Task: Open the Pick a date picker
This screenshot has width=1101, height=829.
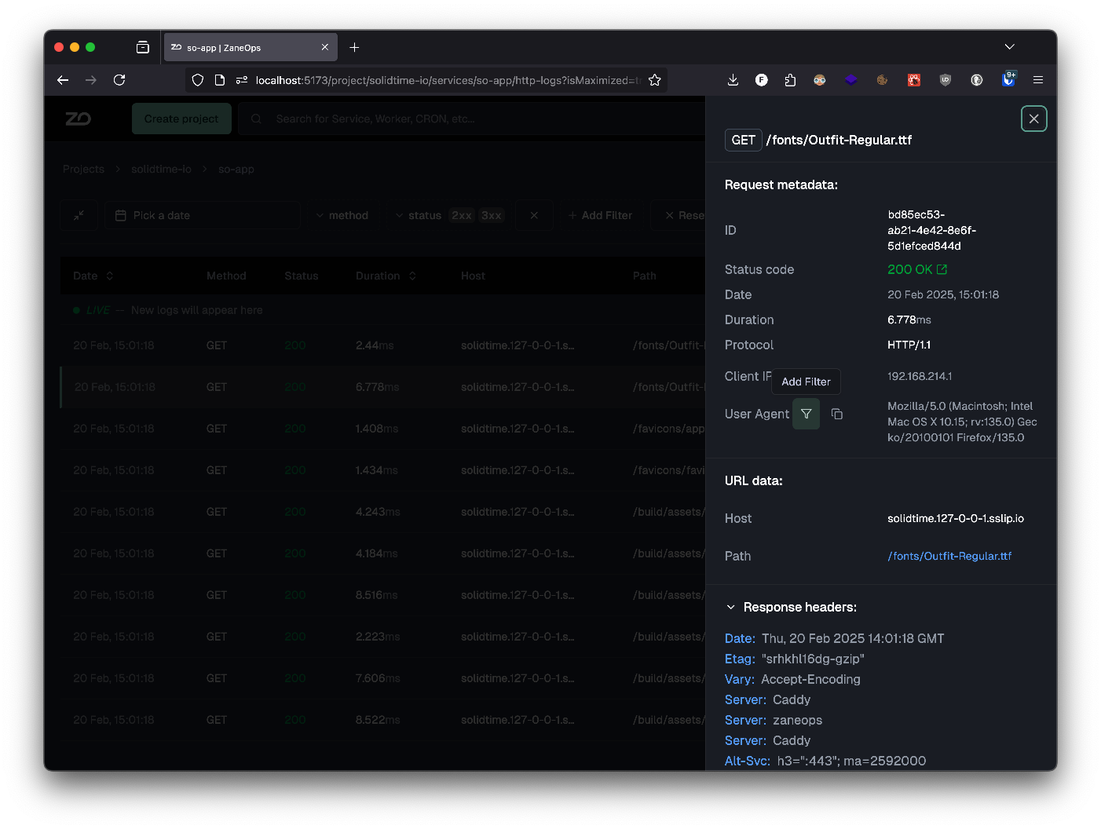Action: click(203, 215)
